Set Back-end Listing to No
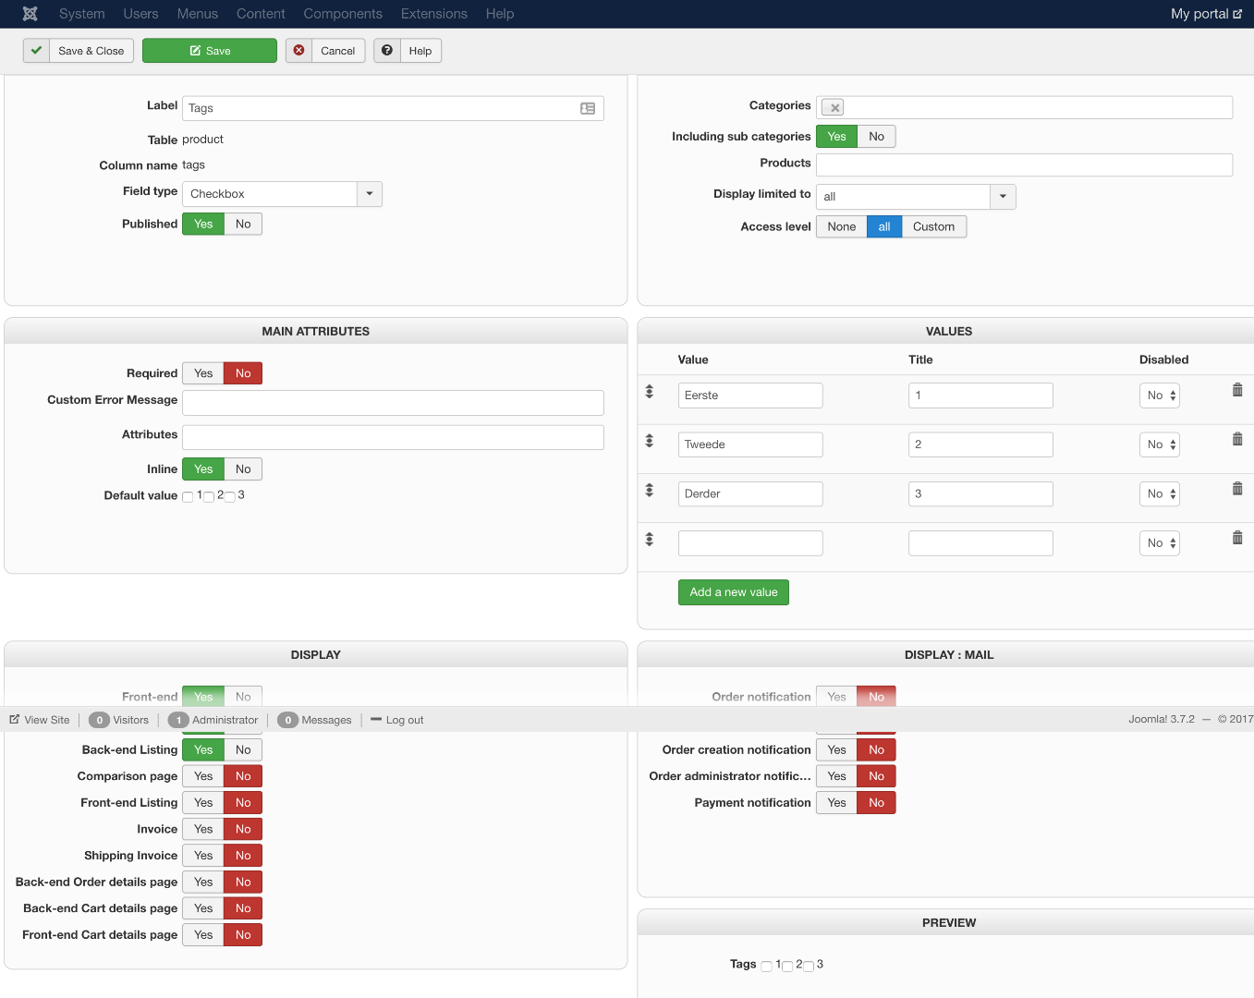 (243, 750)
